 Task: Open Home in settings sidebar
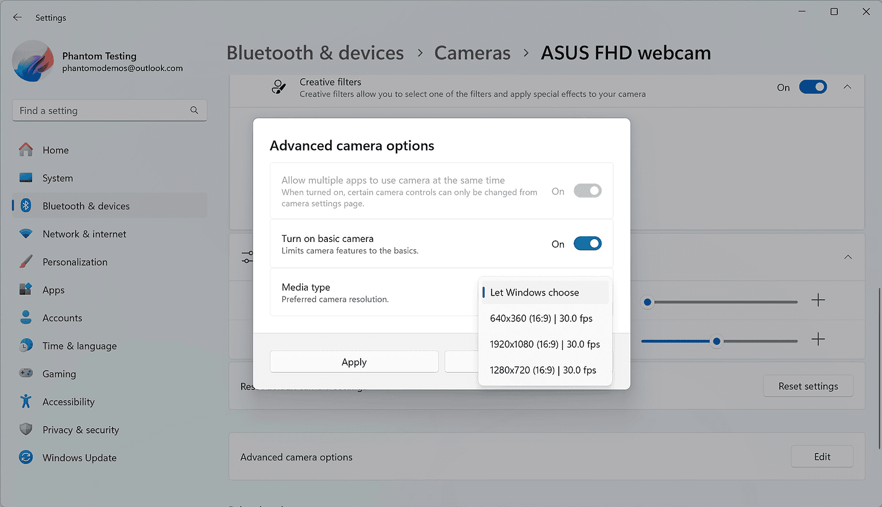[x=110, y=150]
